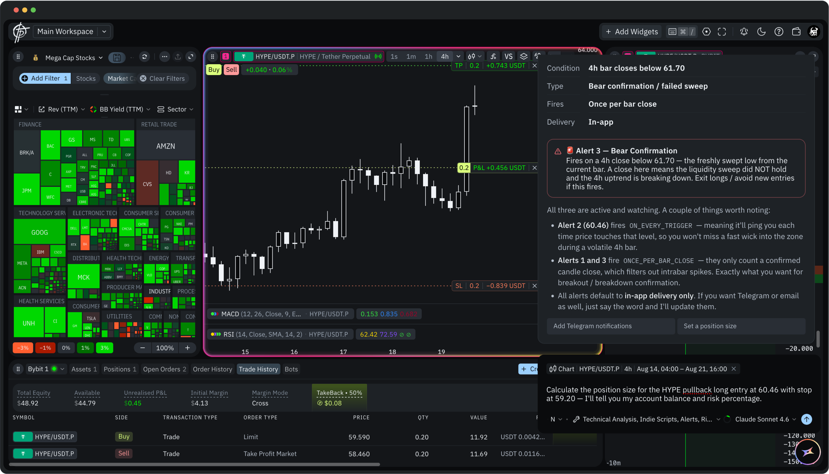Open the user avatar profile
The width and height of the screenshot is (829, 474).
click(814, 32)
